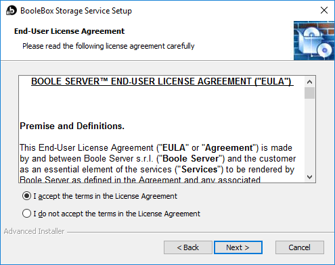Click the BOOLE SERVER EULA underlined title
This screenshot has height=265, width=335.
tap(162, 82)
